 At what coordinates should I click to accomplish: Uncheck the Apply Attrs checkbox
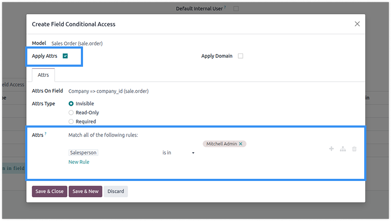(x=65, y=56)
